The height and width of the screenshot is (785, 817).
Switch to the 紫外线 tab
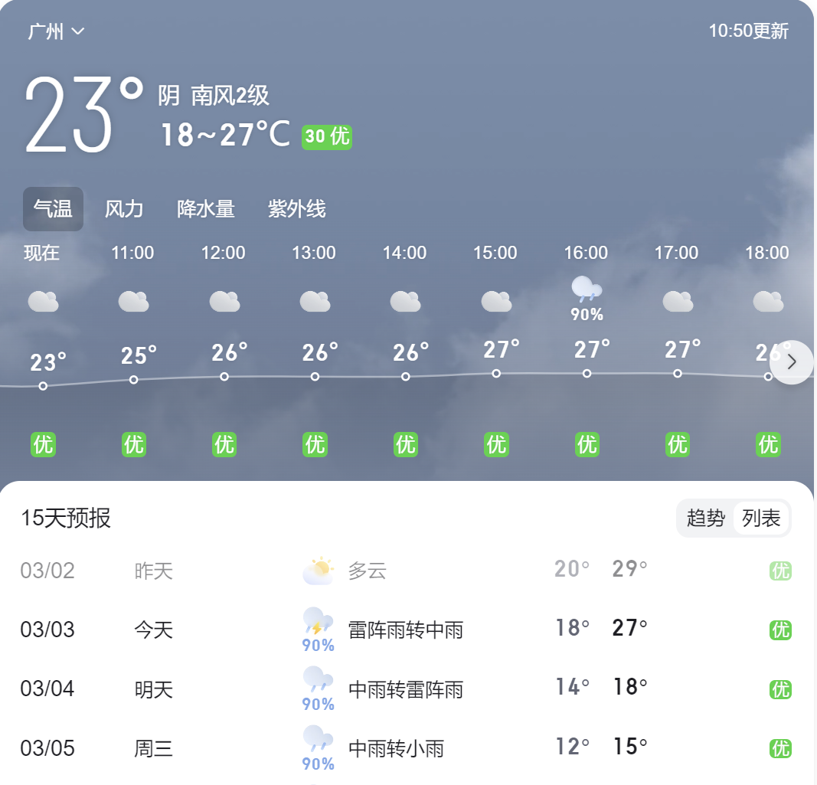coord(297,209)
